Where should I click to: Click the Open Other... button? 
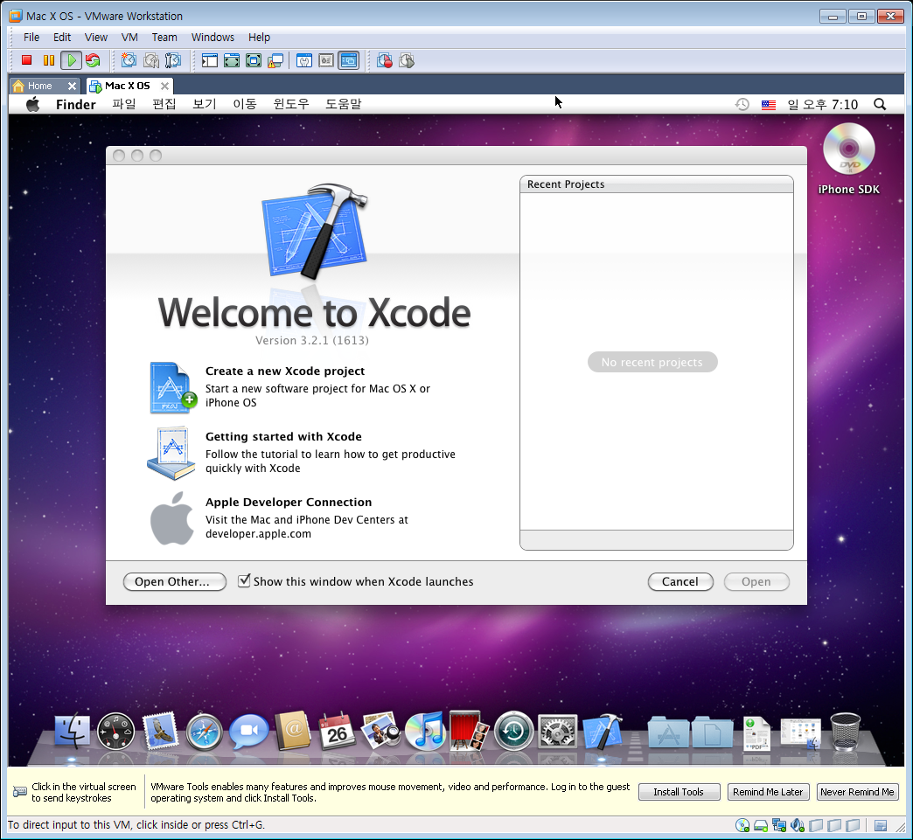(175, 581)
